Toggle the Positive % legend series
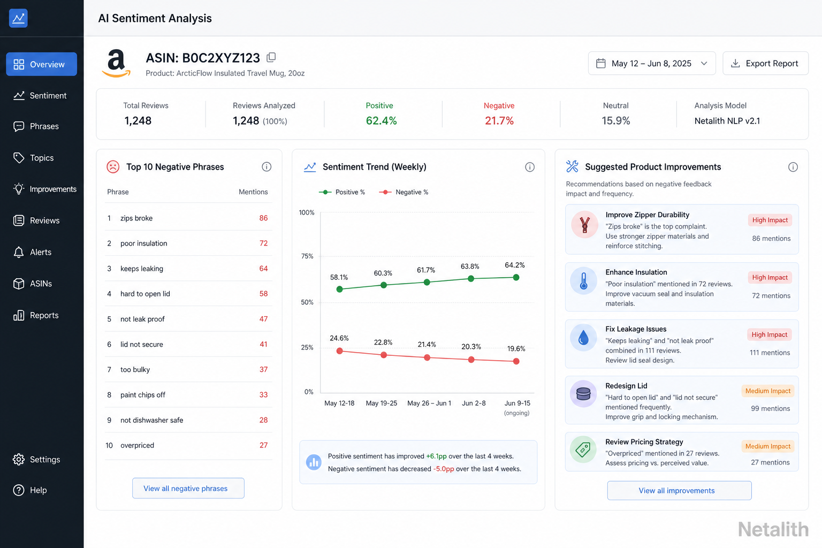Viewport: 822px width, 548px height. pos(342,192)
